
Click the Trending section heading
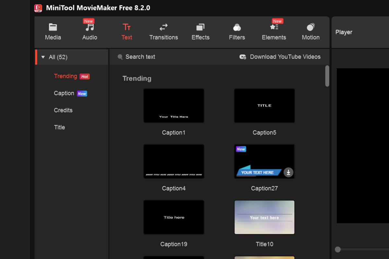coord(137,78)
